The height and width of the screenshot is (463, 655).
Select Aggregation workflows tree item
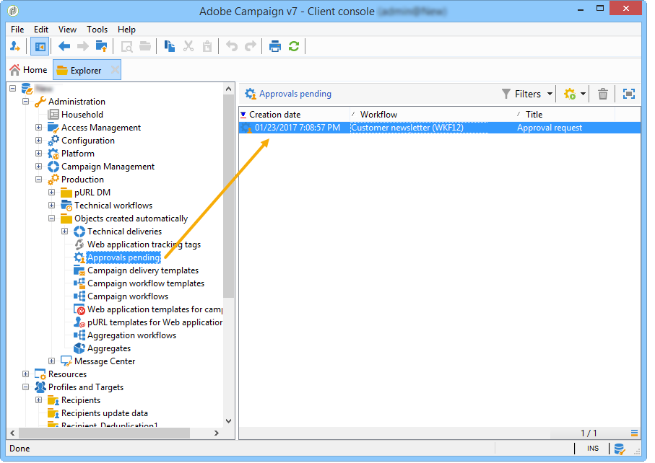tap(131, 335)
